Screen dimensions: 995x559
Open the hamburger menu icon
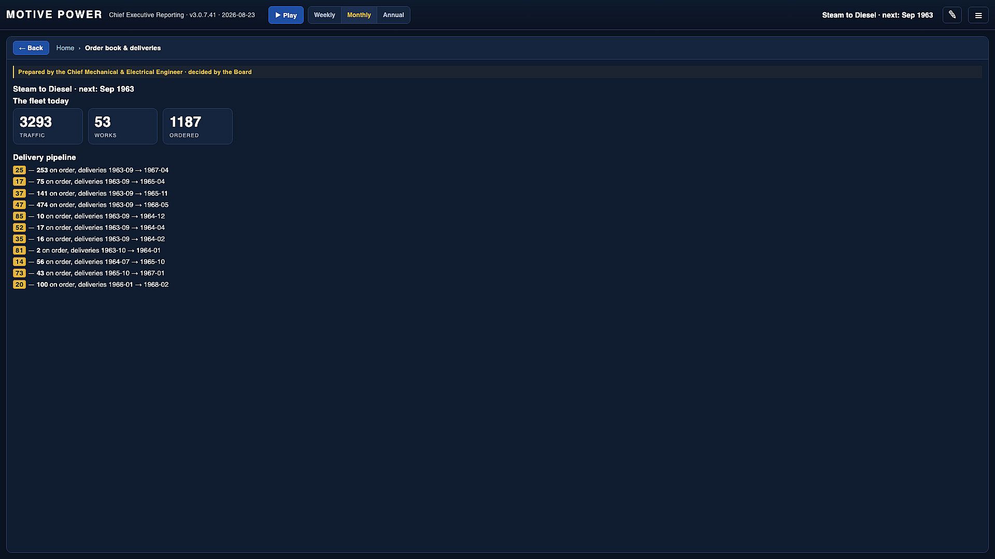[x=978, y=15]
